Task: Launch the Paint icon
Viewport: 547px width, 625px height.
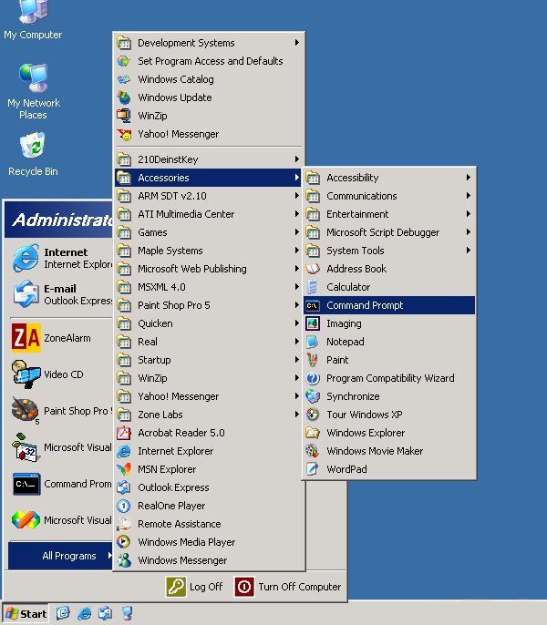Action: [x=313, y=360]
